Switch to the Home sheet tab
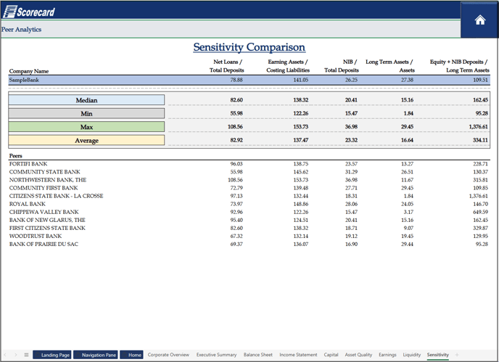Image resolution: width=499 pixels, height=362 pixels. point(131,355)
